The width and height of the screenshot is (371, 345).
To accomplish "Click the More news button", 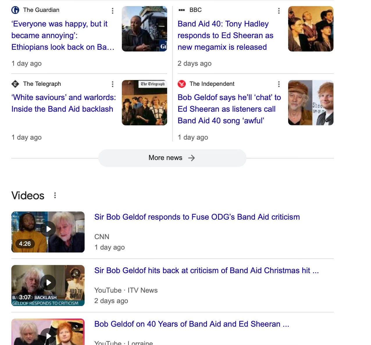I will 172,158.
